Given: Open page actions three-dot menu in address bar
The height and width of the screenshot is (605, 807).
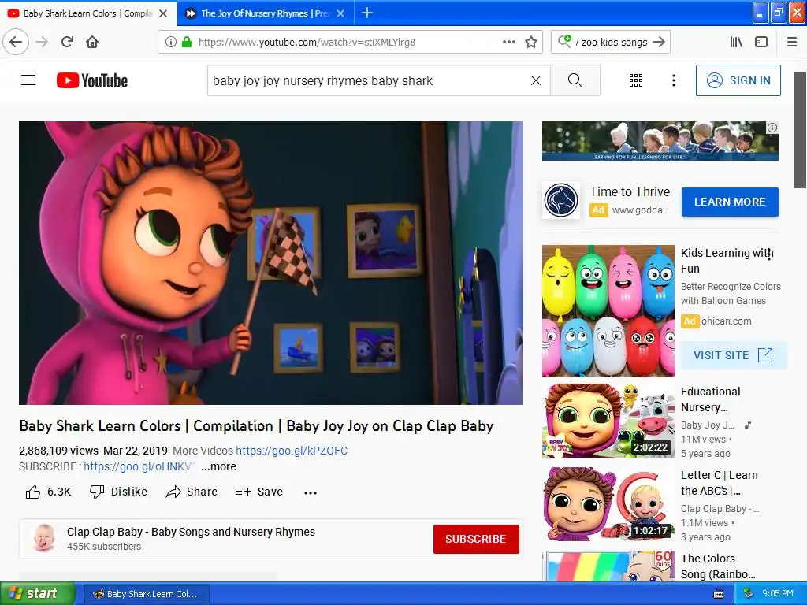Looking at the screenshot, I should (509, 42).
